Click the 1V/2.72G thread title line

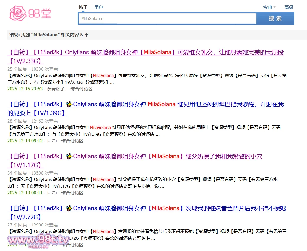[25, 216]
